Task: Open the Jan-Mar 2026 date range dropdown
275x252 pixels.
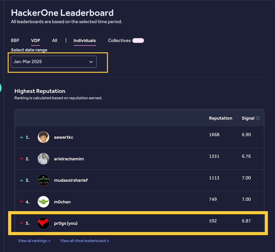Action: click(x=54, y=62)
